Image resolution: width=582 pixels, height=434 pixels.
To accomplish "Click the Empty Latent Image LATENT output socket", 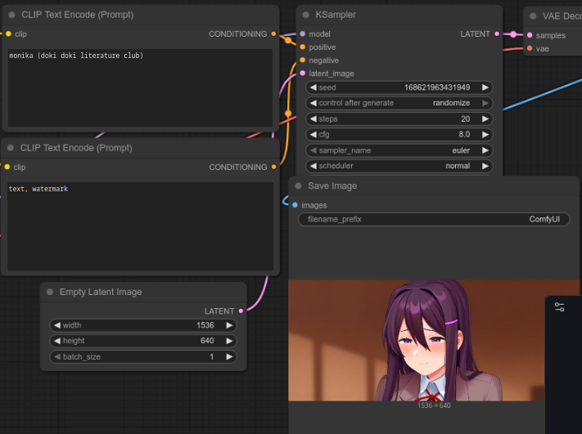I will click(x=241, y=311).
